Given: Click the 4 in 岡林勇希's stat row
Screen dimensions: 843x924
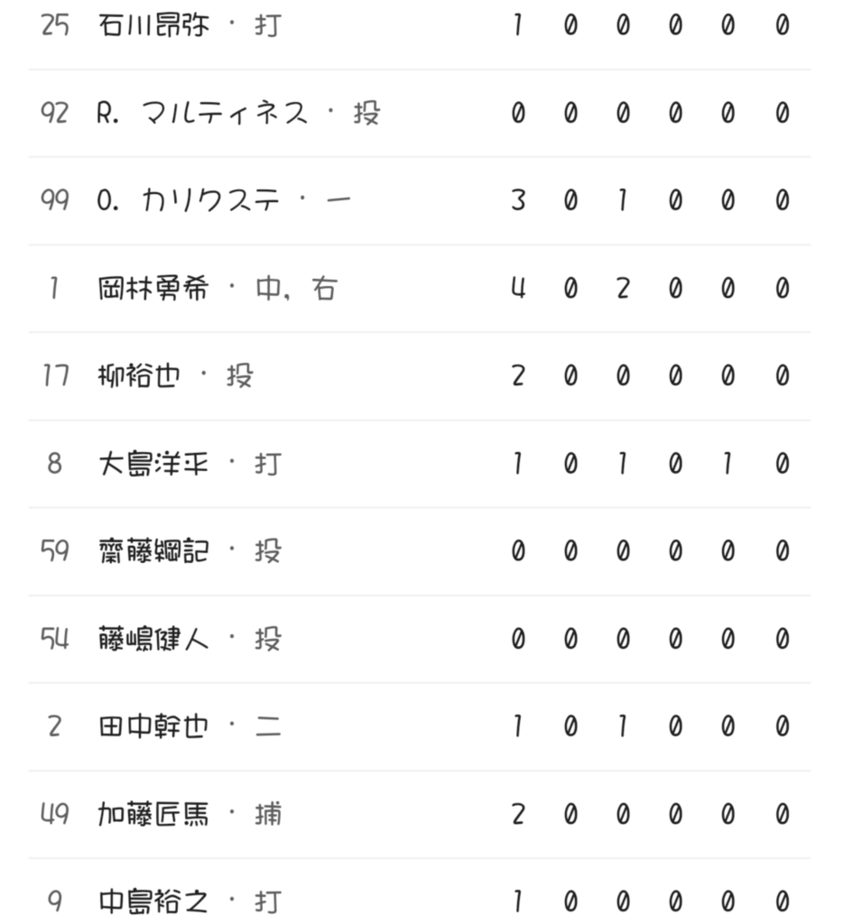Looking at the screenshot, I should point(518,288).
